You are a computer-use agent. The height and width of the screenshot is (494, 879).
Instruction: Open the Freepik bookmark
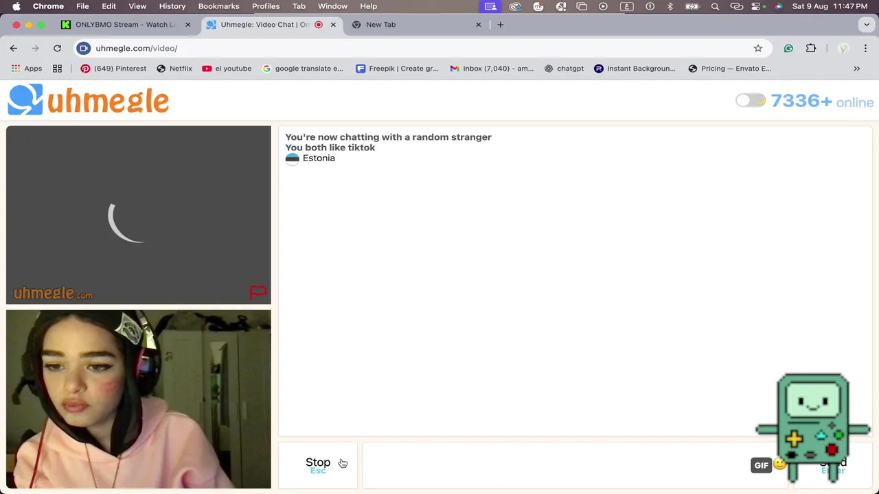(x=397, y=69)
